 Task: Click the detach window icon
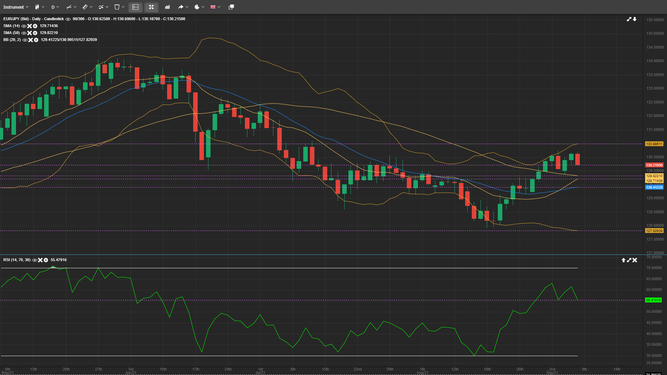tap(231, 7)
